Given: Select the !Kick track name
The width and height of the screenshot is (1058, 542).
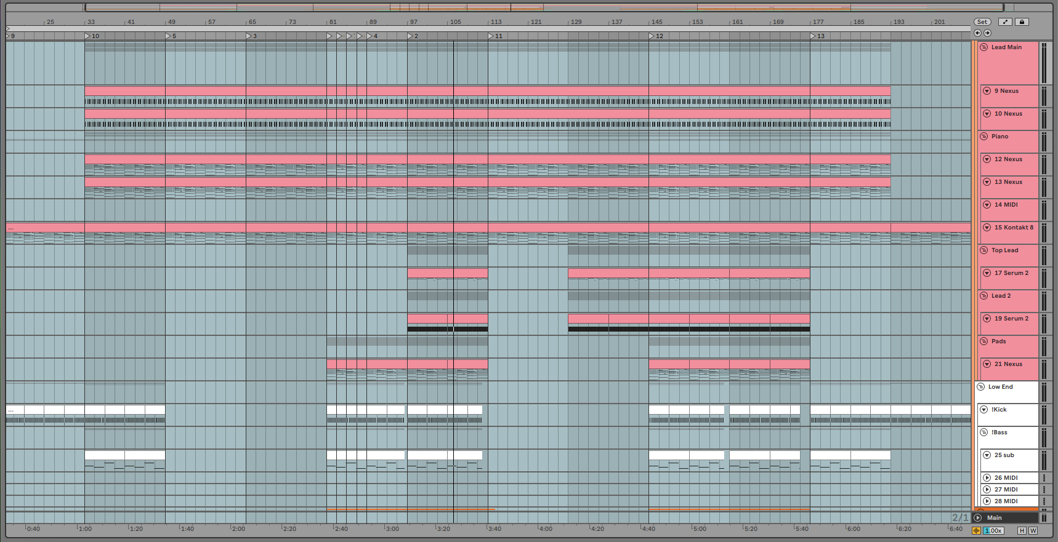Looking at the screenshot, I should pos(999,410).
